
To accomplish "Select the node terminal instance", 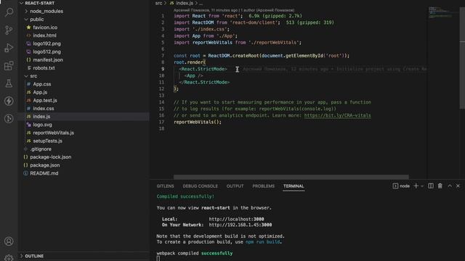I will tap(401, 186).
